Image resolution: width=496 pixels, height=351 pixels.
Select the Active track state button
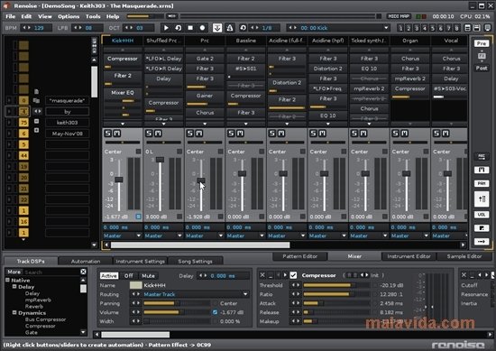click(x=109, y=276)
